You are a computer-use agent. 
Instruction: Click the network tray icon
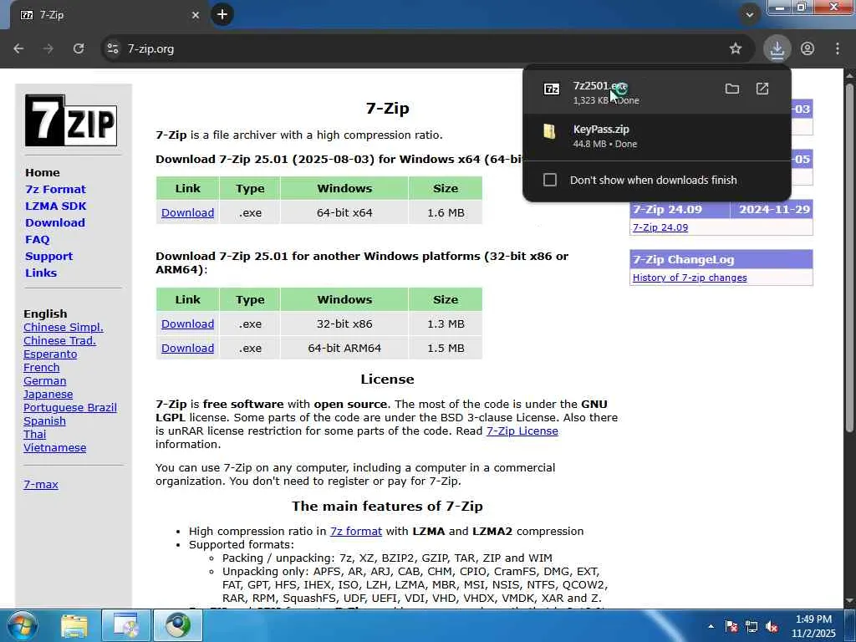click(752, 626)
